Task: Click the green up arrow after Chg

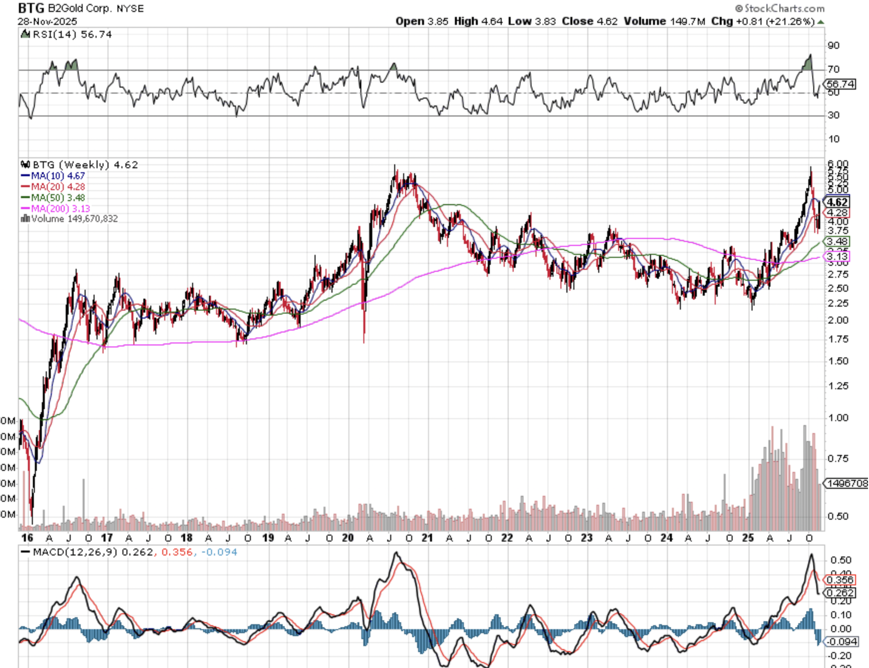Action: (x=821, y=22)
